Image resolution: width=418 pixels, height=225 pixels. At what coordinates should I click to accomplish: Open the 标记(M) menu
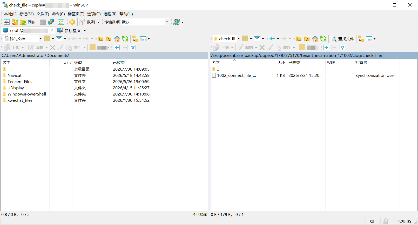(x=26, y=14)
